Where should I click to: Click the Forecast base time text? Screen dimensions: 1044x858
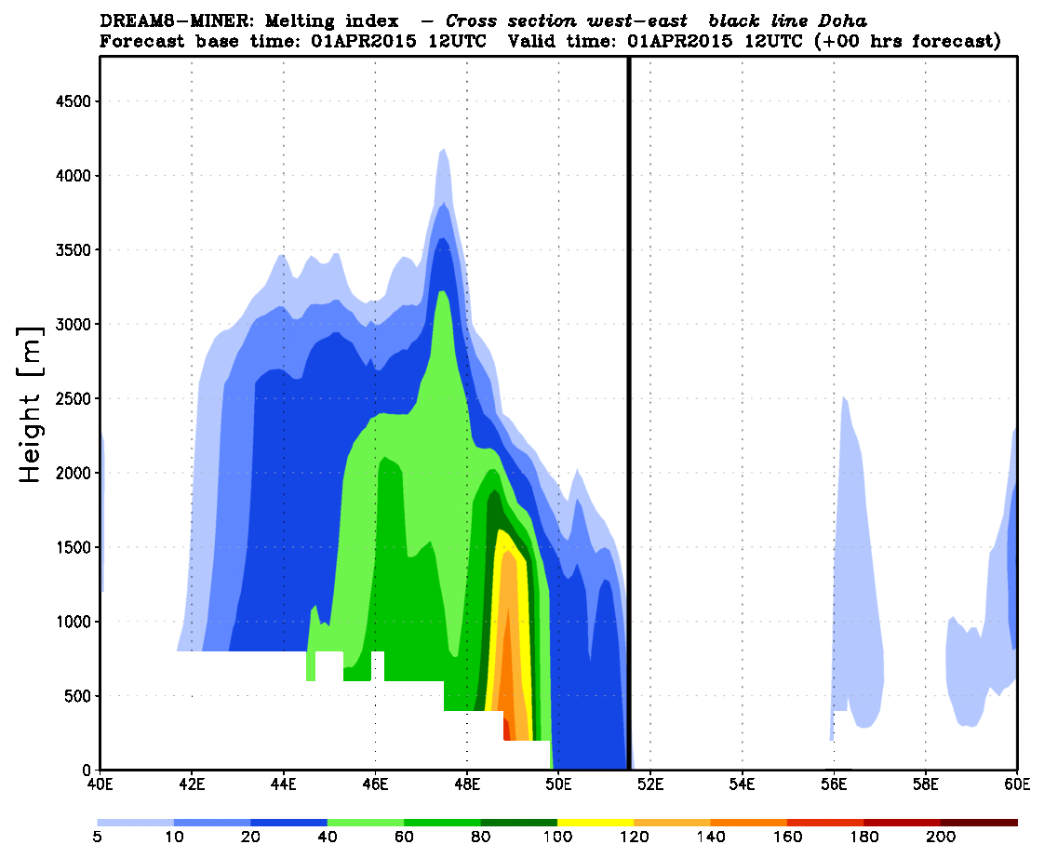293,41
